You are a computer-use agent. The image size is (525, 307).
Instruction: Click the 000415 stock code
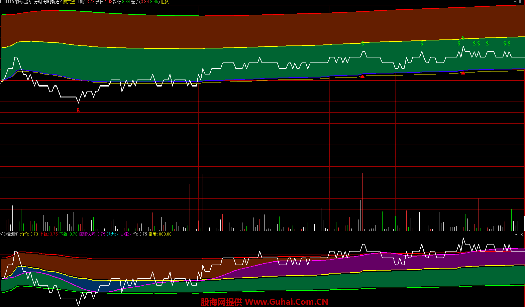7,2
